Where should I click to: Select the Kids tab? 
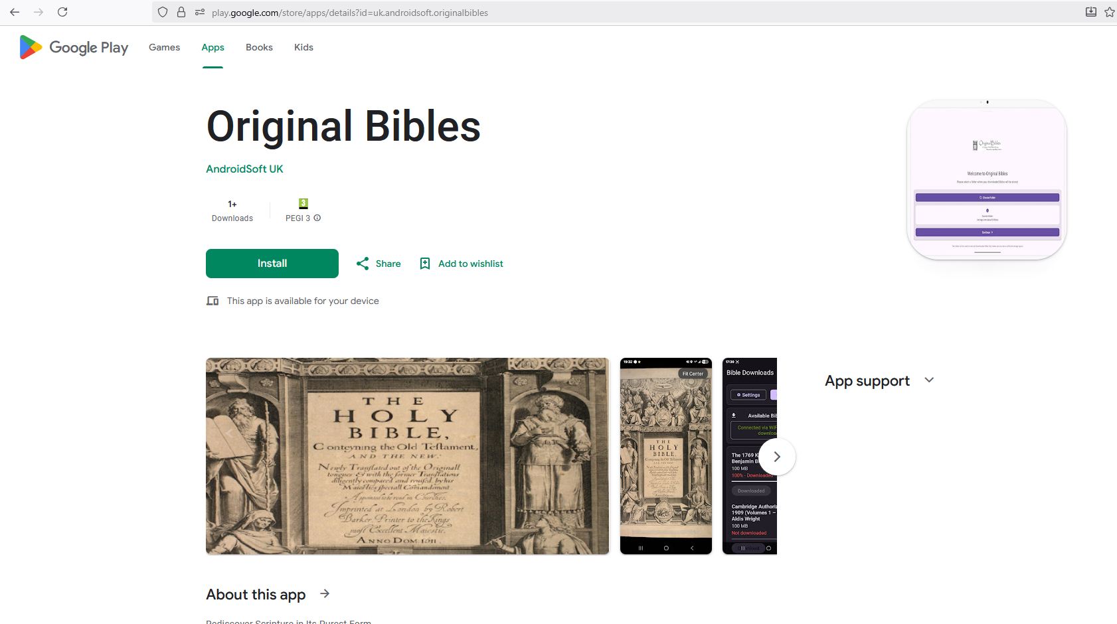303,47
